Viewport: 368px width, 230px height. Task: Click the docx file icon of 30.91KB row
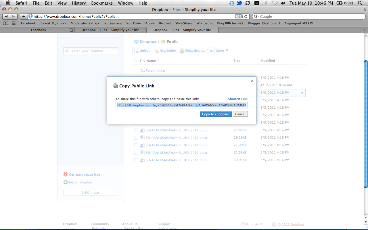pos(142,160)
